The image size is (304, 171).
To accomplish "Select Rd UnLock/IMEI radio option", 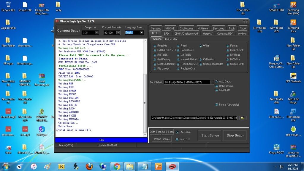I will (x=164, y=50).
